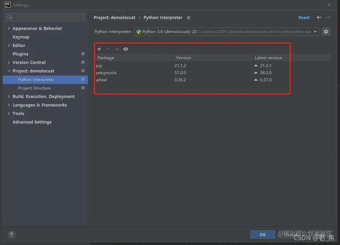Viewport: 340px width, 245px height.
Task: Click the Version column header
Action: coord(213,58)
